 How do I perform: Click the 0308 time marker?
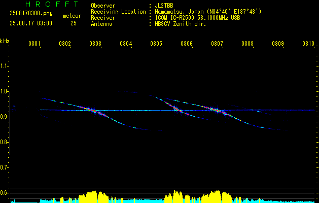click(247, 44)
